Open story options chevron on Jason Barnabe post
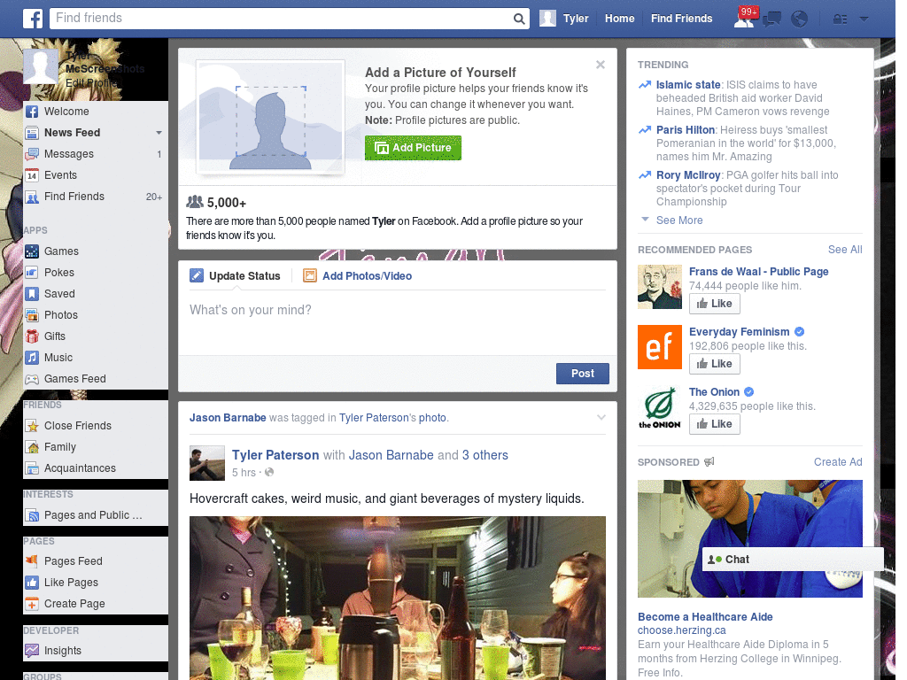 [x=601, y=418]
